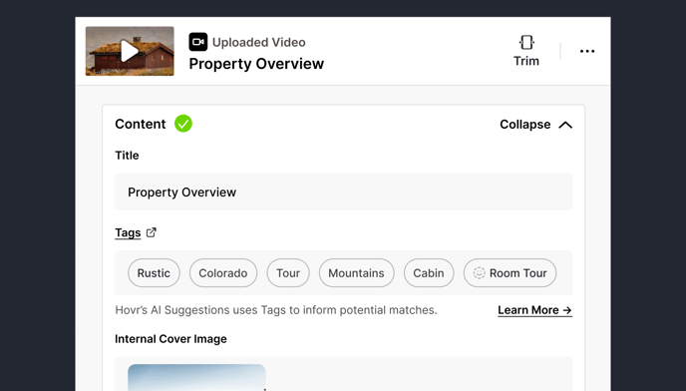Image resolution: width=686 pixels, height=391 pixels.
Task: Select the Rustic tag
Action: (154, 272)
